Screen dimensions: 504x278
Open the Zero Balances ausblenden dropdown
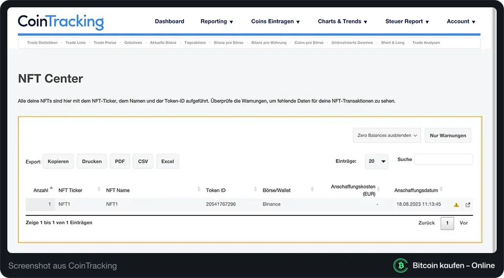tap(387, 135)
